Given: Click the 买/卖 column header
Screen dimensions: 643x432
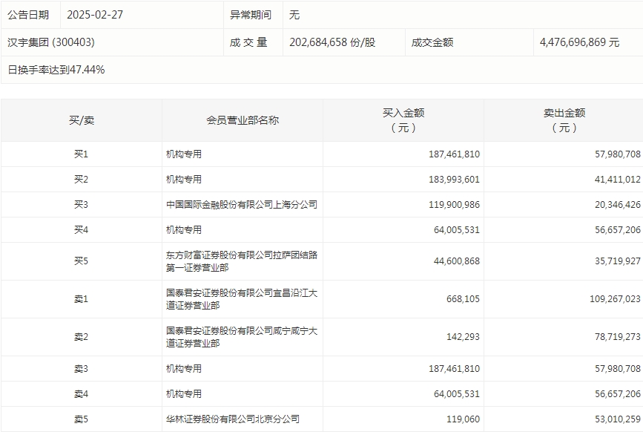Looking at the screenshot, I should coord(82,120).
